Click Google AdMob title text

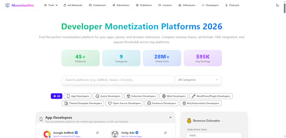pyautogui.click(x=64, y=133)
